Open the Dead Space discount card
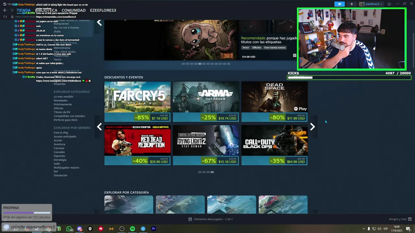This screenshot has height=233, width=415. pos(274,102)
